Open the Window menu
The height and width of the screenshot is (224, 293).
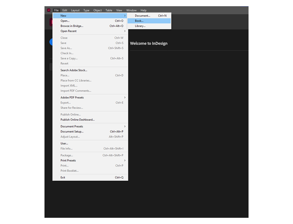[x=131, y=10]
